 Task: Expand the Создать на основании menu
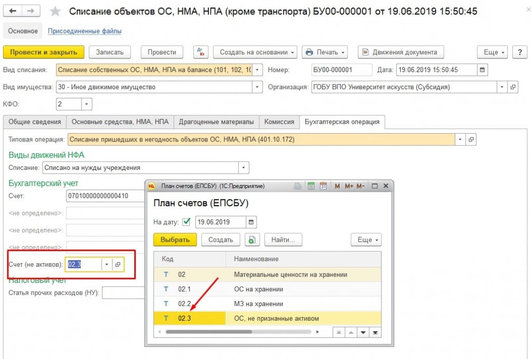click(255, 52)
